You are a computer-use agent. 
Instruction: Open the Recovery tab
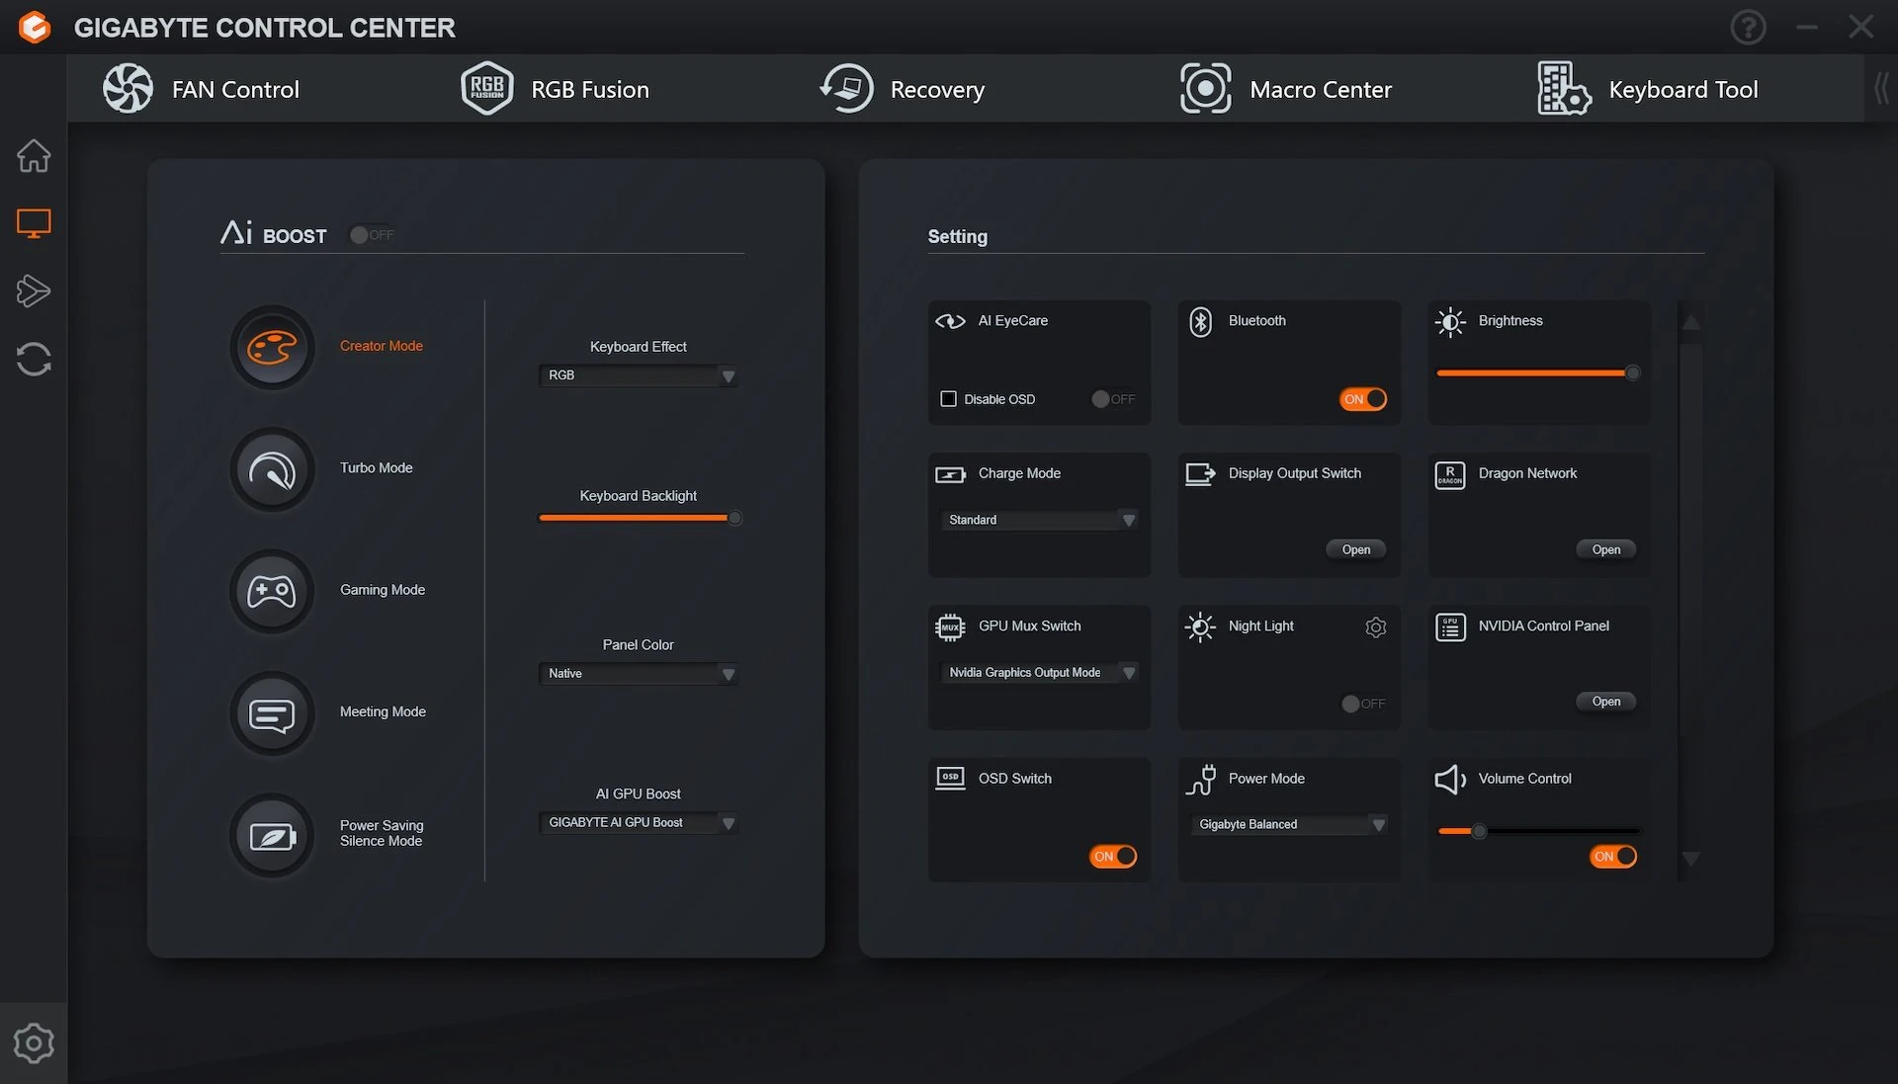903,89
